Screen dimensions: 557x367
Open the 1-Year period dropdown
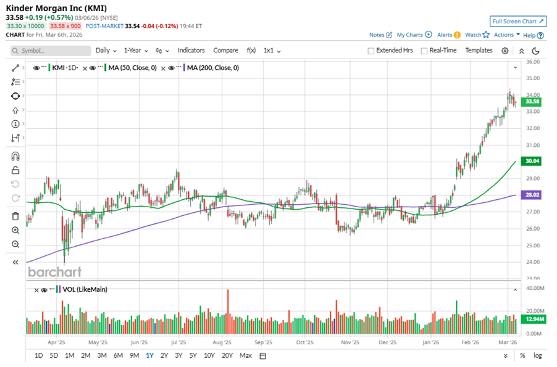pos(136,51)
